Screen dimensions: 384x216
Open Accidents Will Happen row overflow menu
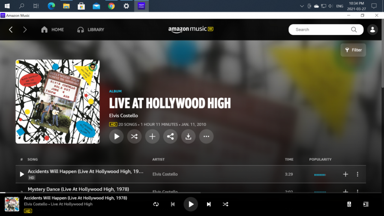[x=357, y=174]
